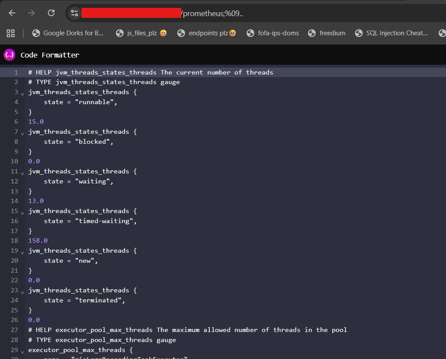Viewport: 446px width, 359px height.
Task: Click the executor_pool_max_threads { line
Action: (x=81, y=350)
